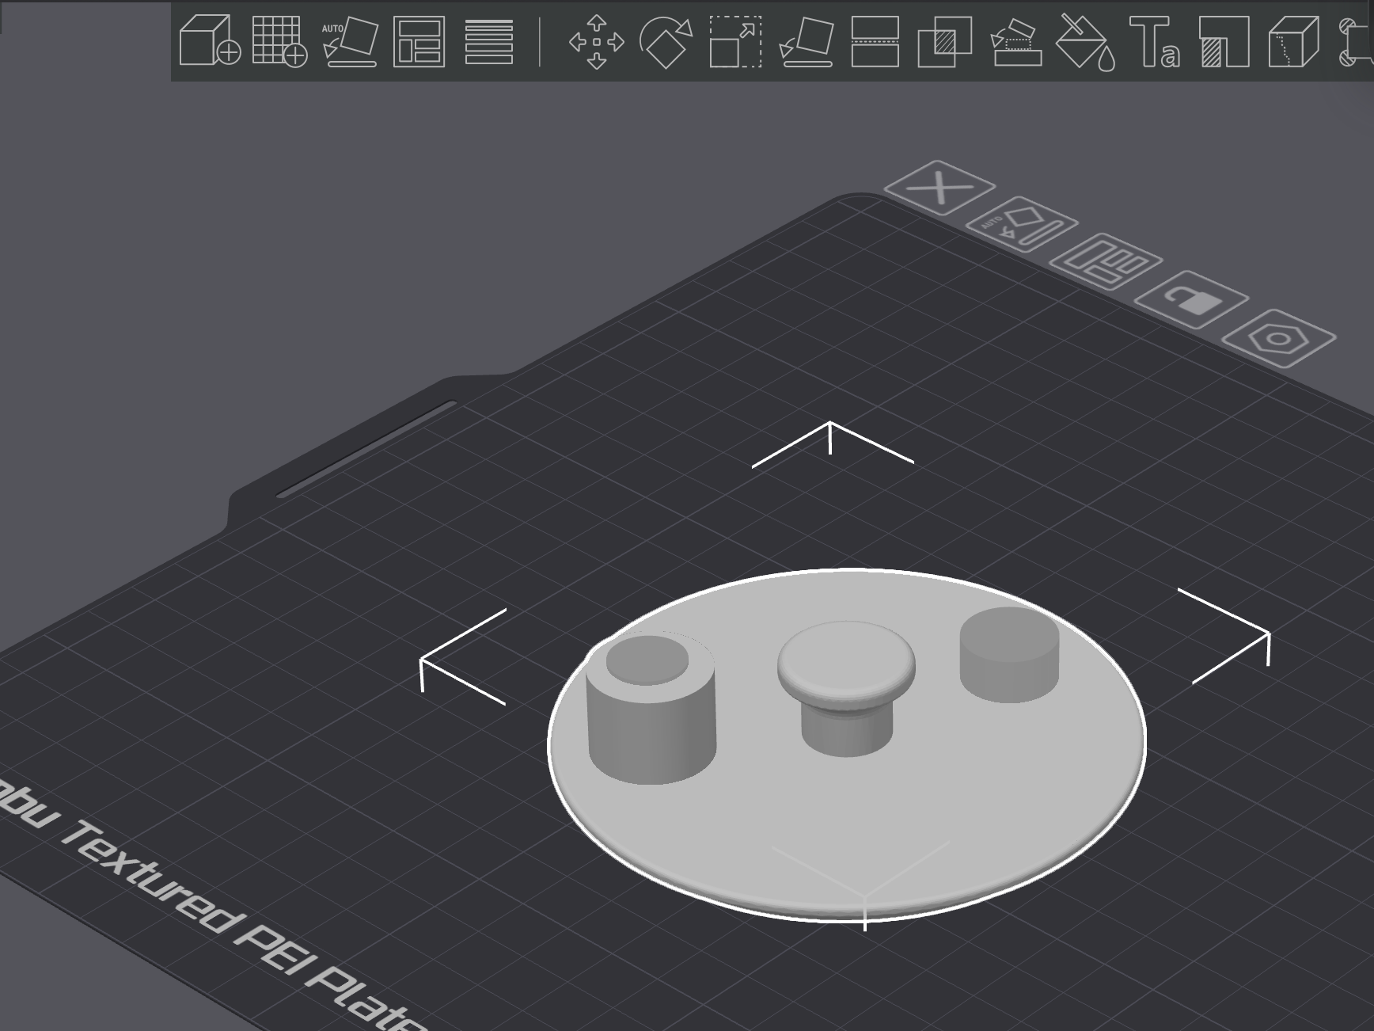Toggle the plate lock icon
Image resolution: width=1374 pixels, height=1031 pixels.
[1191, 300]
